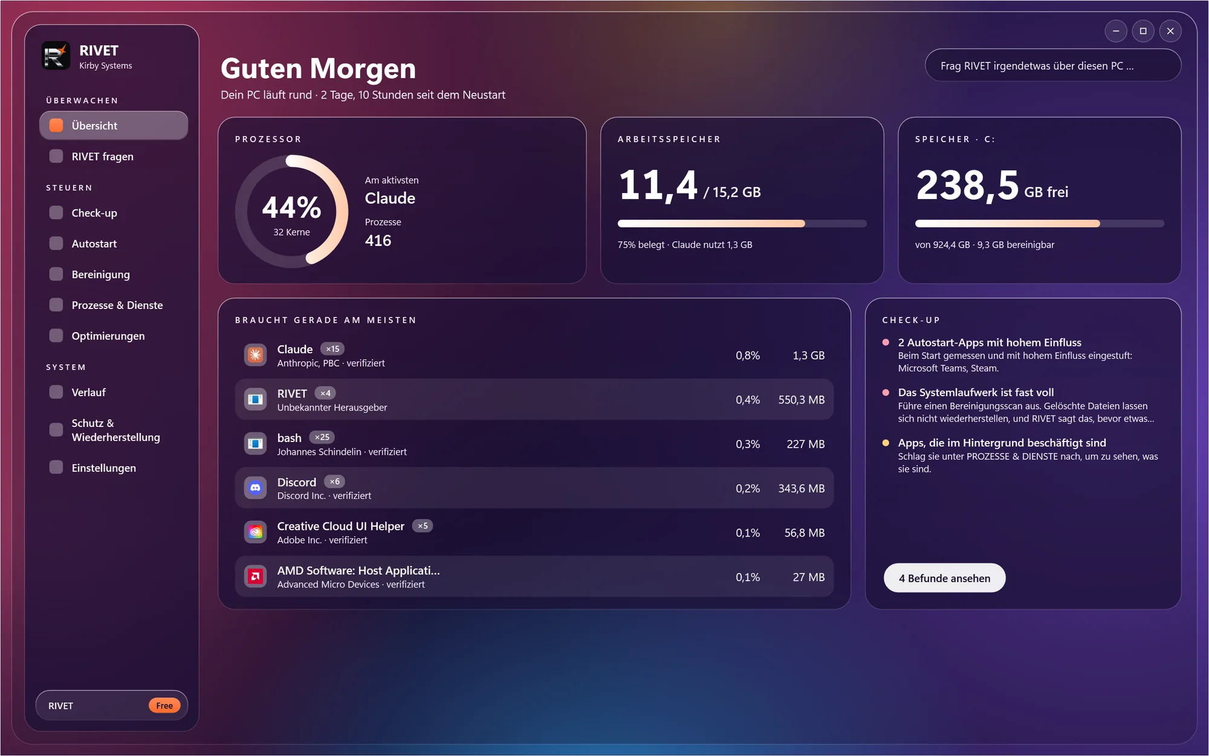Screen dimensions: 1209x756
Task: Click the Creative Cloud UI Helper icon
Action: coord(255,532)
